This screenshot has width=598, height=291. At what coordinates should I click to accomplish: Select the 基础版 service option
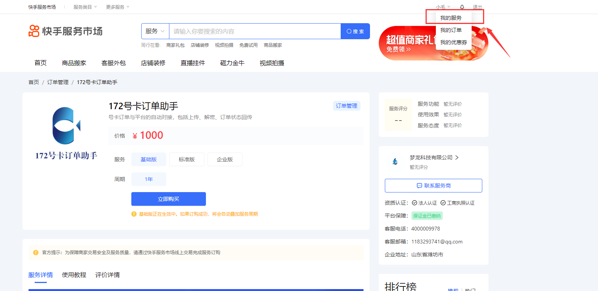point(149,159)
